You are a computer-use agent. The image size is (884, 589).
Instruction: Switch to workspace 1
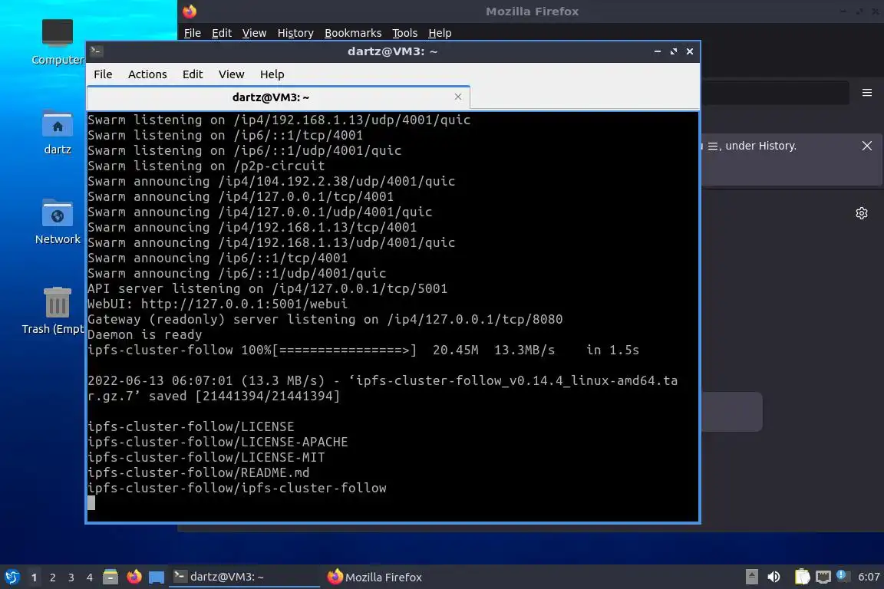coord(35,577)
